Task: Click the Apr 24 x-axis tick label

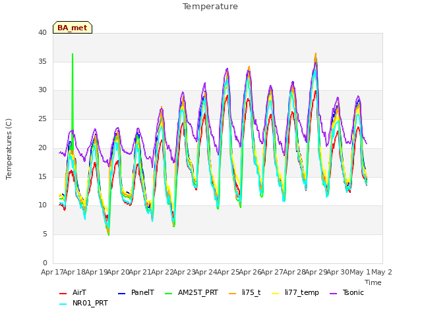Action: coord(206,272)
